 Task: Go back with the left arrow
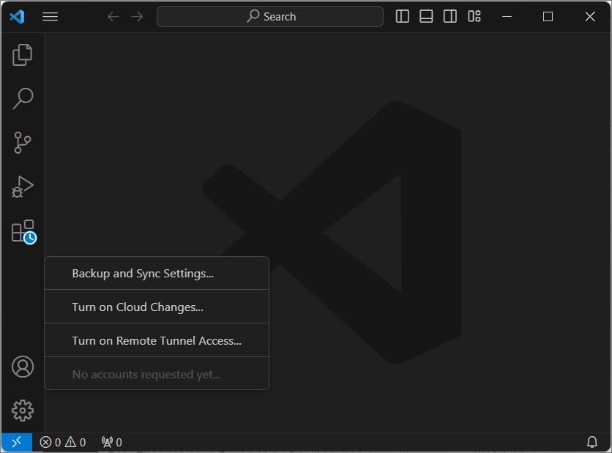[x=113, y=16]
